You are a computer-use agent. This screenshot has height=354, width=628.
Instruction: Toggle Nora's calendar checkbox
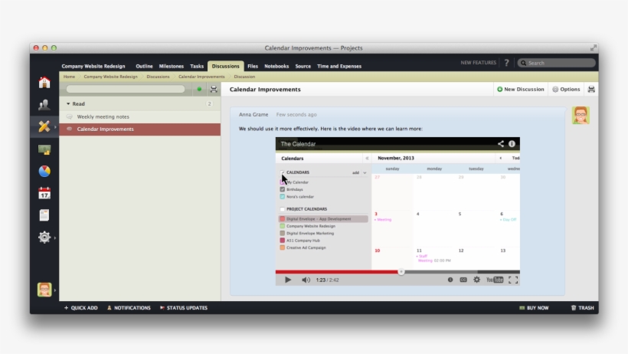coord(283,196)
